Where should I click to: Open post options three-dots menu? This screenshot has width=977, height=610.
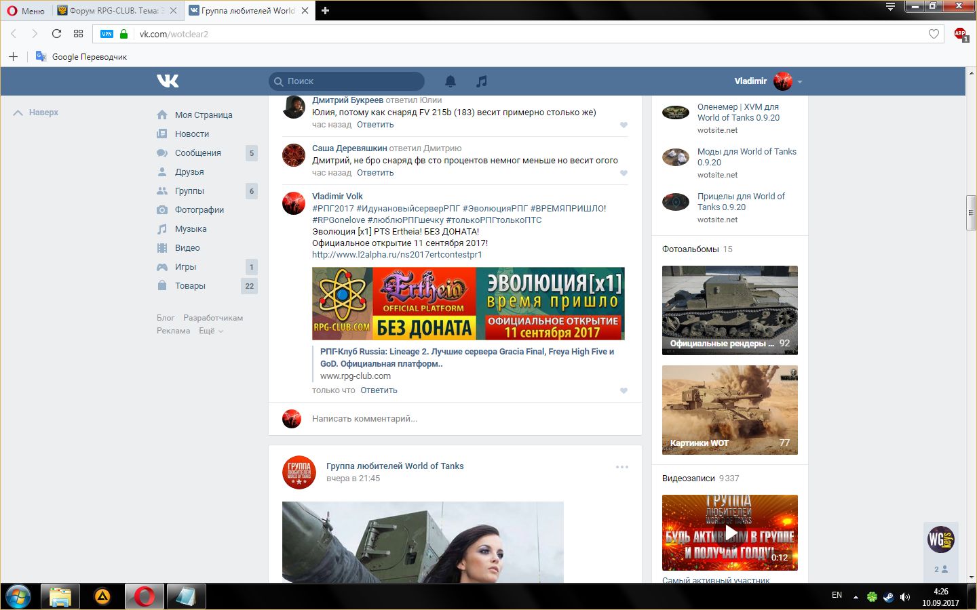click(622, 467)
